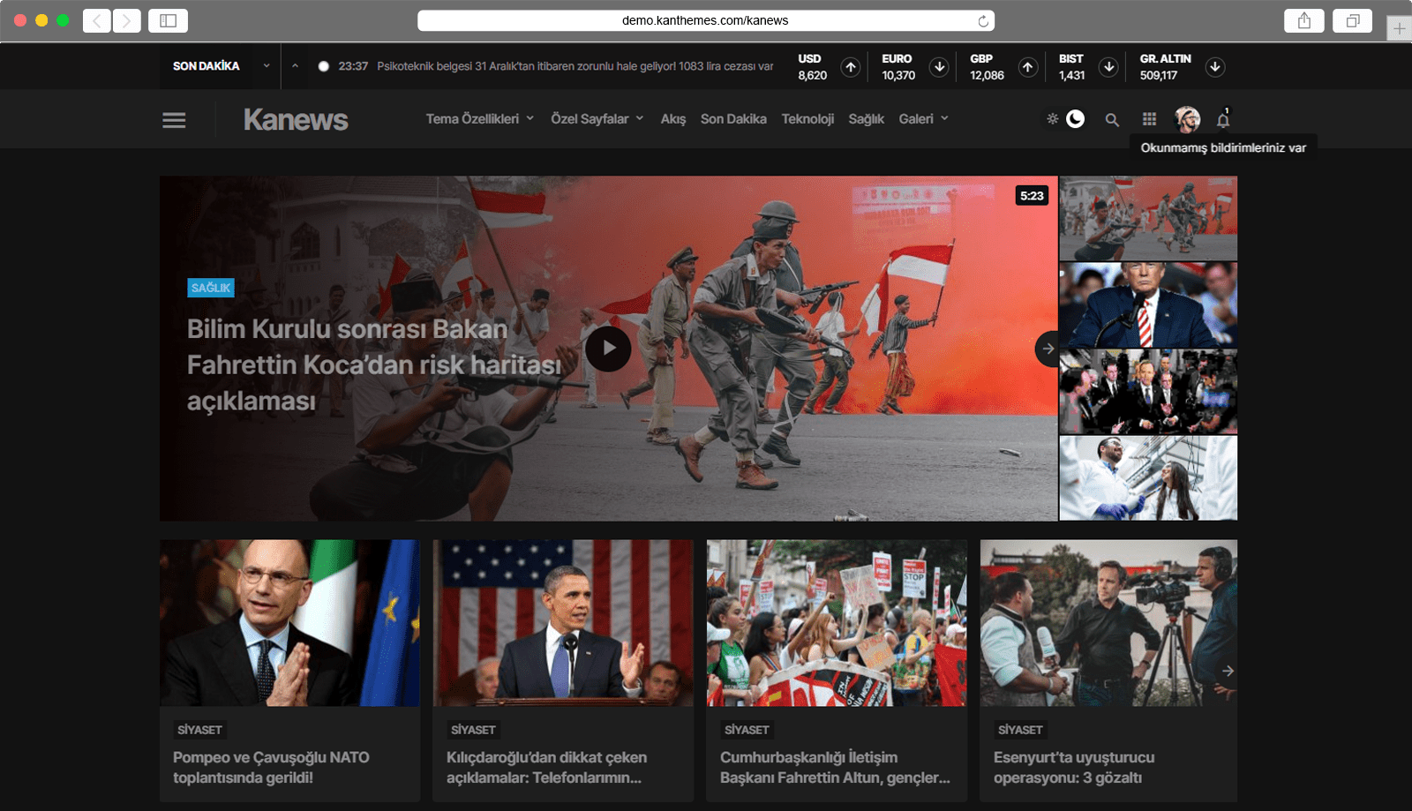Select the lab scientists slider thumbnail
This screenshot has width=1412, height=811.
click(x=1148, y=478)
